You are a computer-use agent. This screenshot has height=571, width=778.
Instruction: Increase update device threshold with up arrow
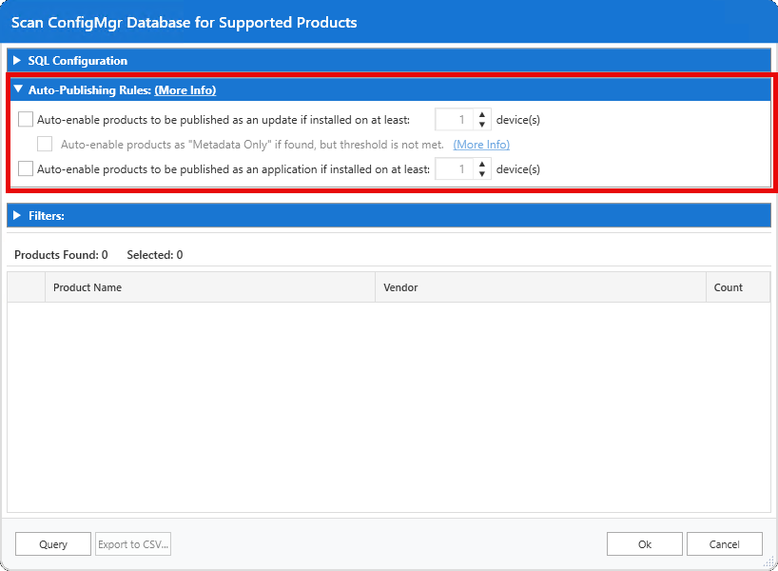click(482, 115)
